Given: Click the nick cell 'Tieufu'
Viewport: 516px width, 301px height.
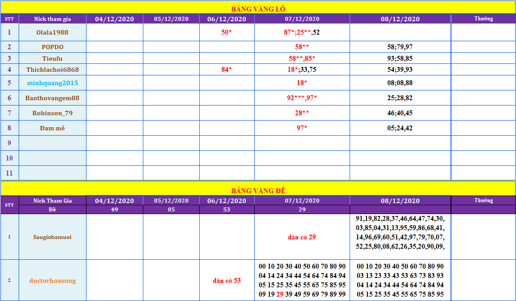Looking at the screenshot, I should [53, 58].
